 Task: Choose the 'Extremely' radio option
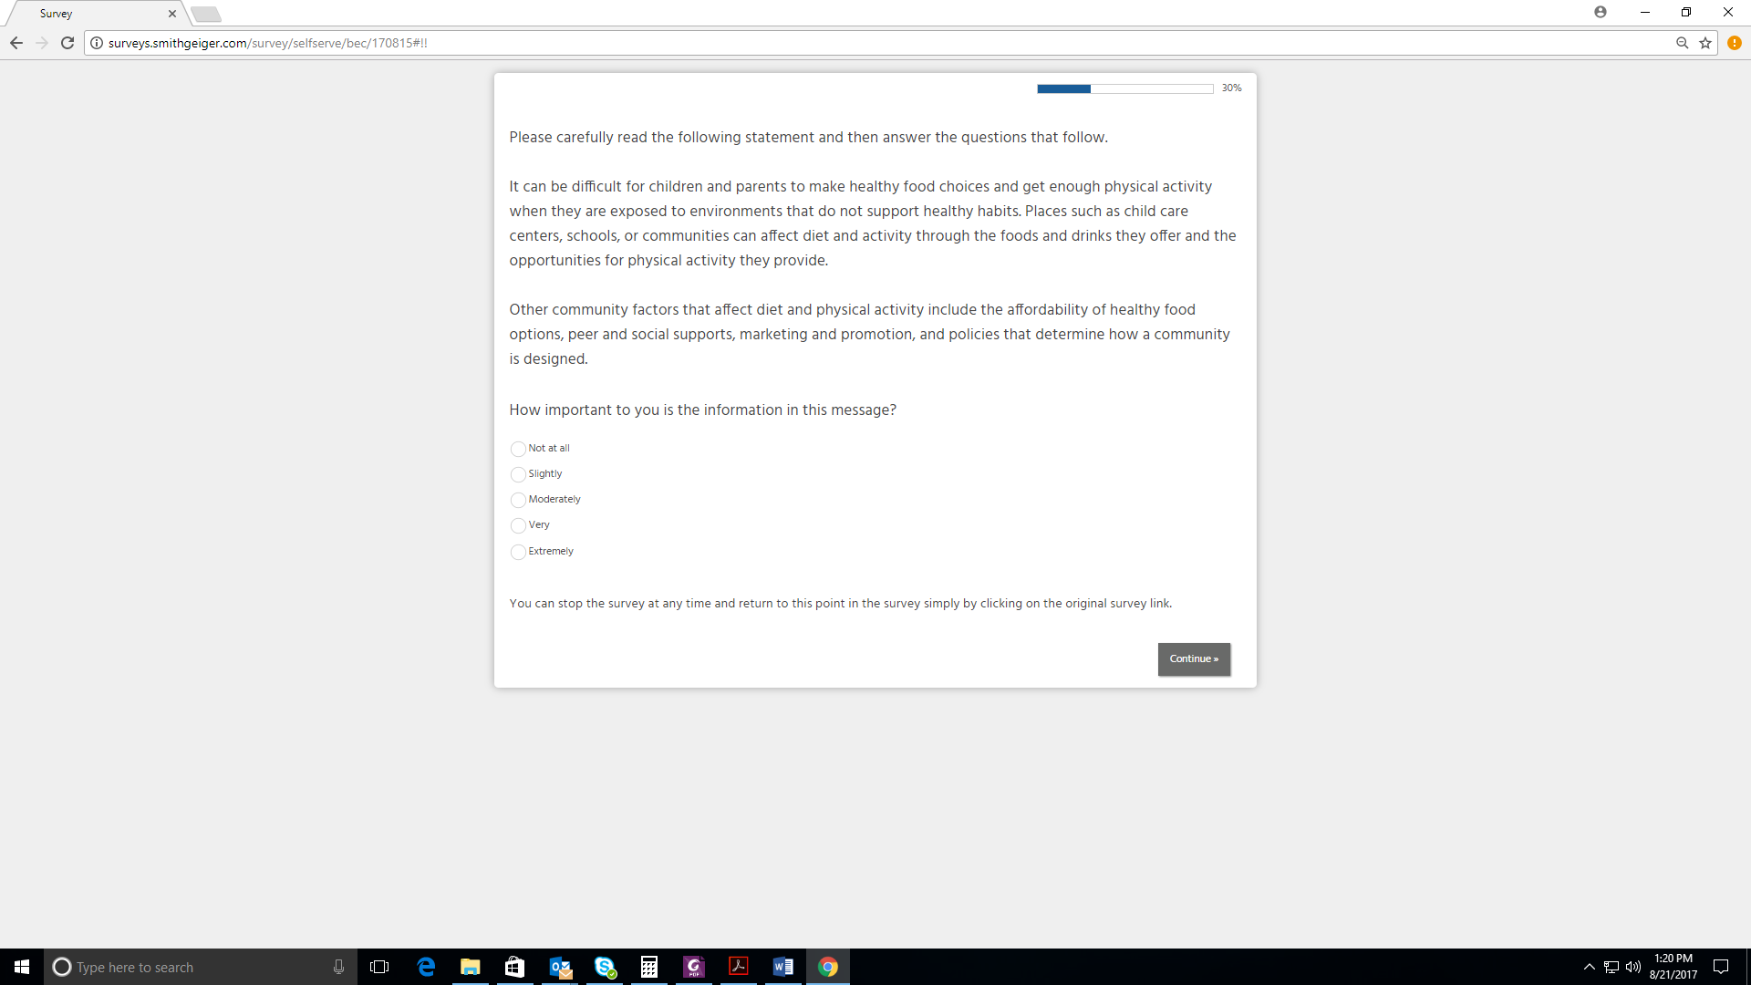coord(518,552)
